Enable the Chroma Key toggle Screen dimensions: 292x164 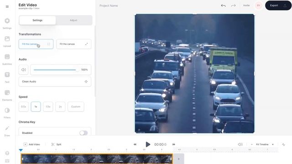point(83,133)
